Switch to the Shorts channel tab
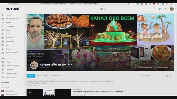The height and width of the screenshot is (99, 177). click(x=46, y=76)
